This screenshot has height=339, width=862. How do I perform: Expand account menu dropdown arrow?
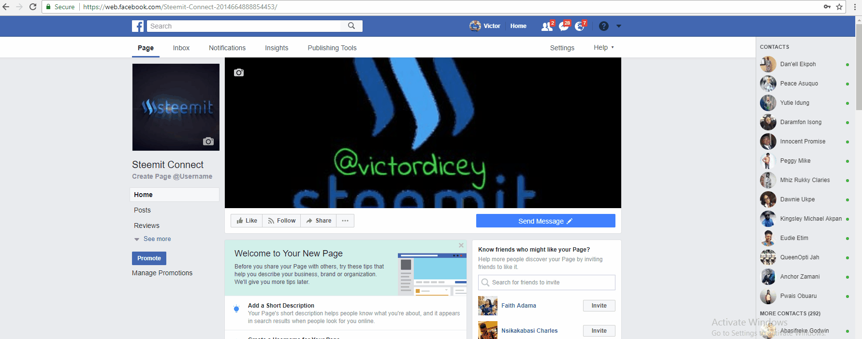click(619, 26)
